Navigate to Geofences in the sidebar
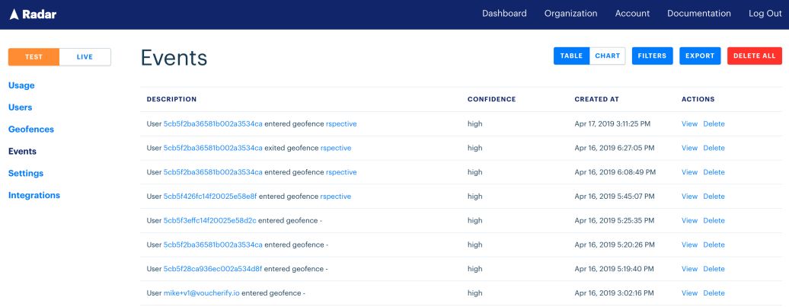 [31, 130]
